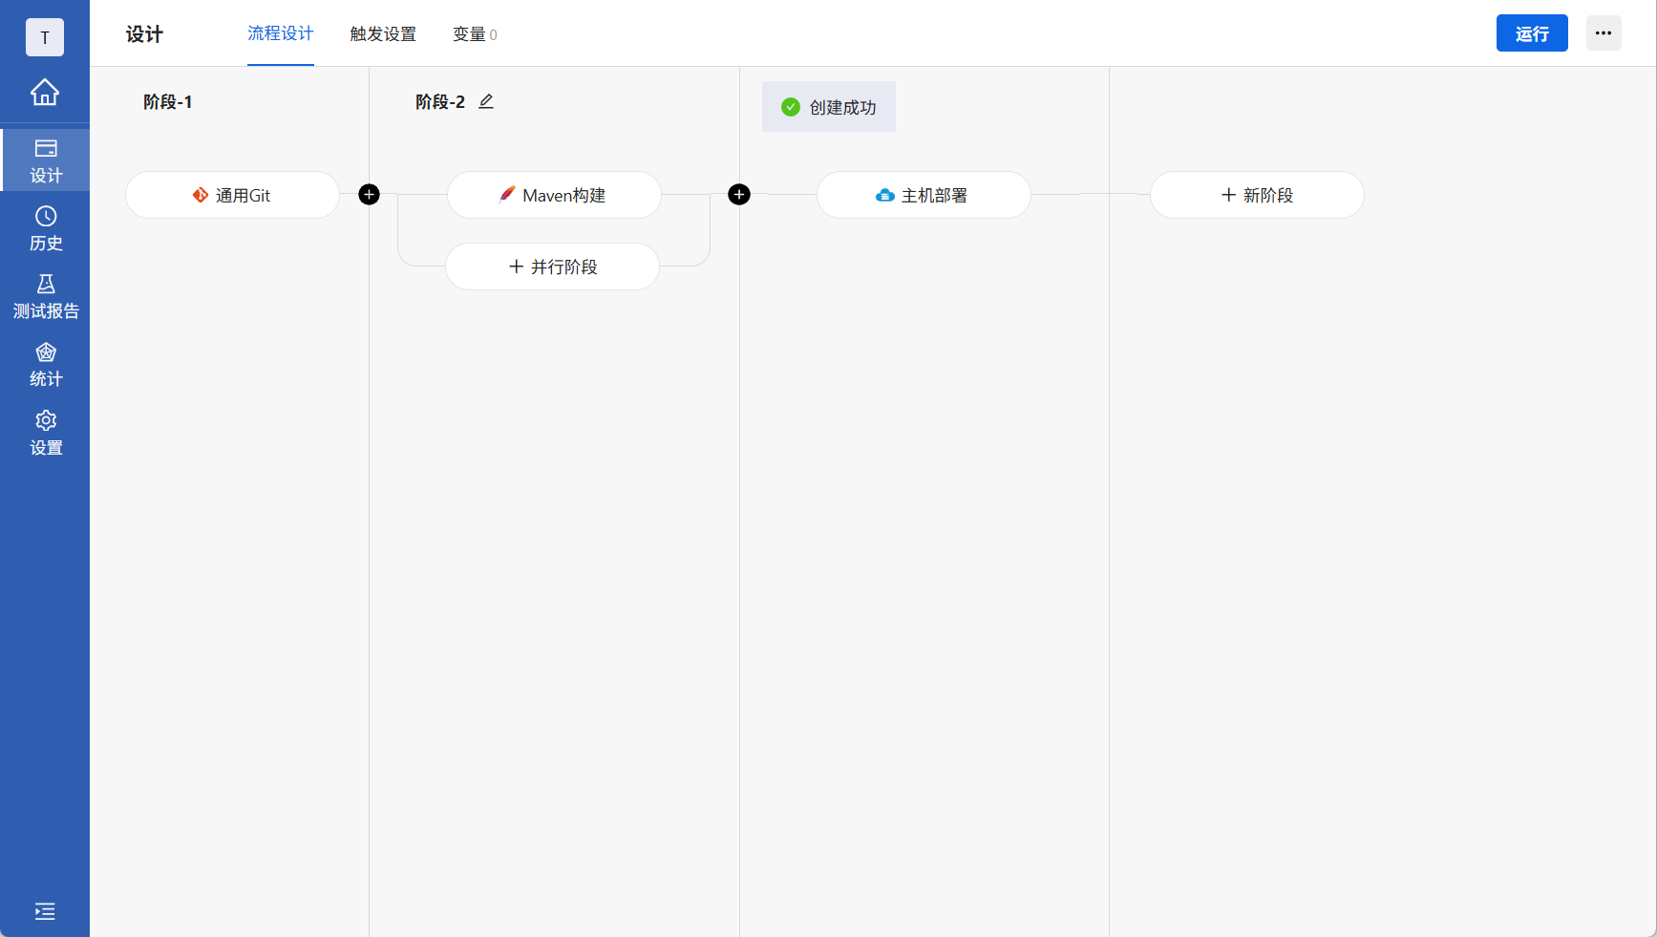Go to the home page via sidebar icon

(45, 93)
